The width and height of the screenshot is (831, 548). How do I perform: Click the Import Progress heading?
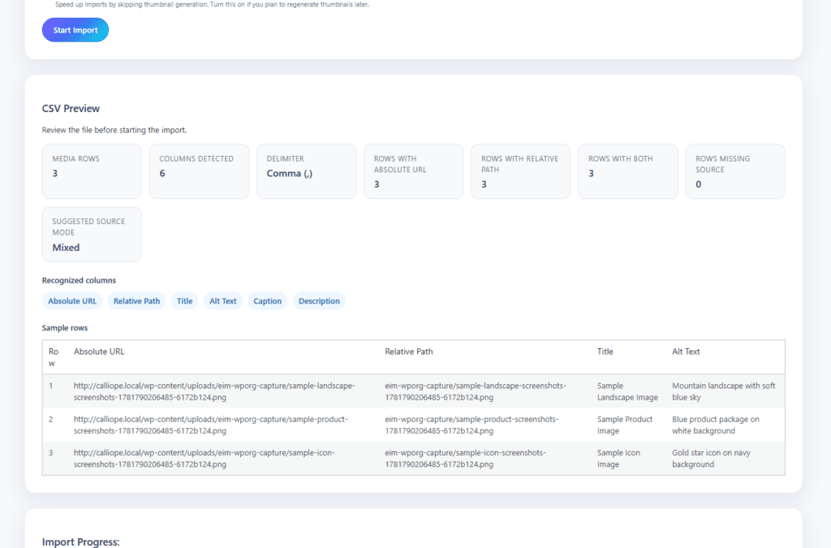[80, 542]
